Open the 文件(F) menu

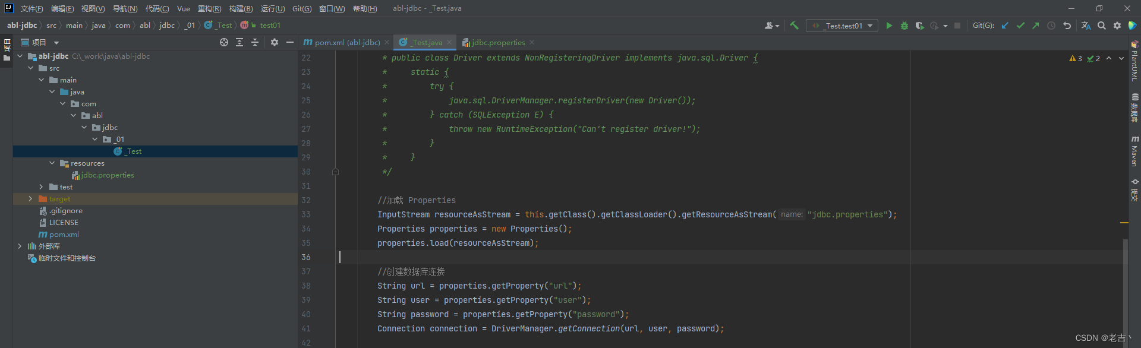click(31, 8)
